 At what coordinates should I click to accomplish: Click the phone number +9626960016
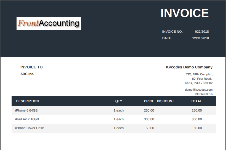coord(203,94)
